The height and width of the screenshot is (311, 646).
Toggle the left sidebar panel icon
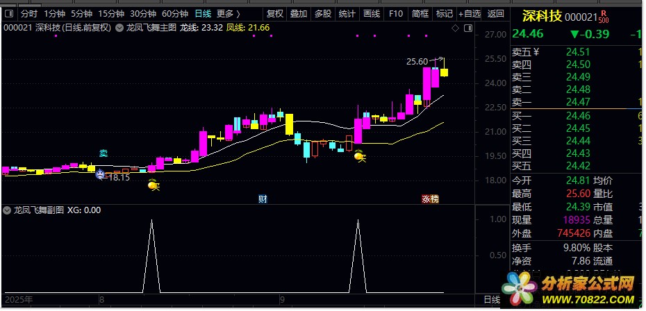click(9, 14)
